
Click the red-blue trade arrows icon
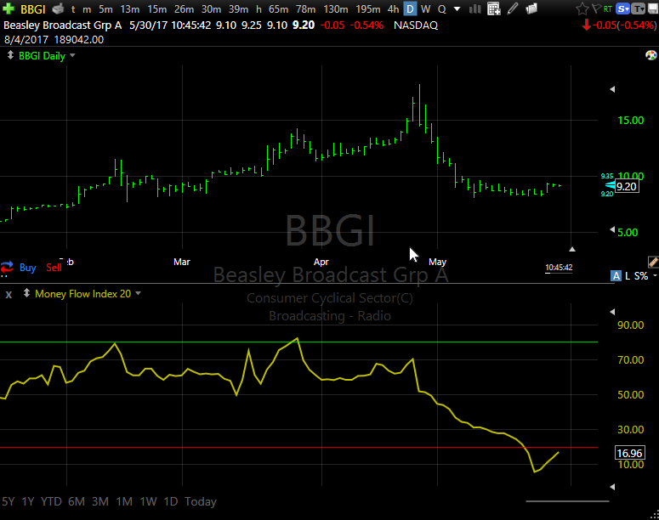pos(7,267)
